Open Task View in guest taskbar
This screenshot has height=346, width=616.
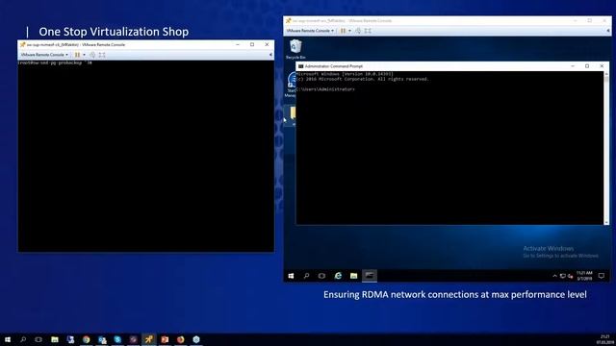(x=321, y=276)
